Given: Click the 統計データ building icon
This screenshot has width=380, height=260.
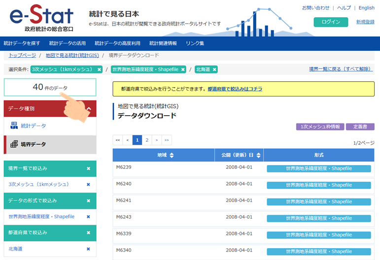Looking at the screenshot, I should [14, 126].
